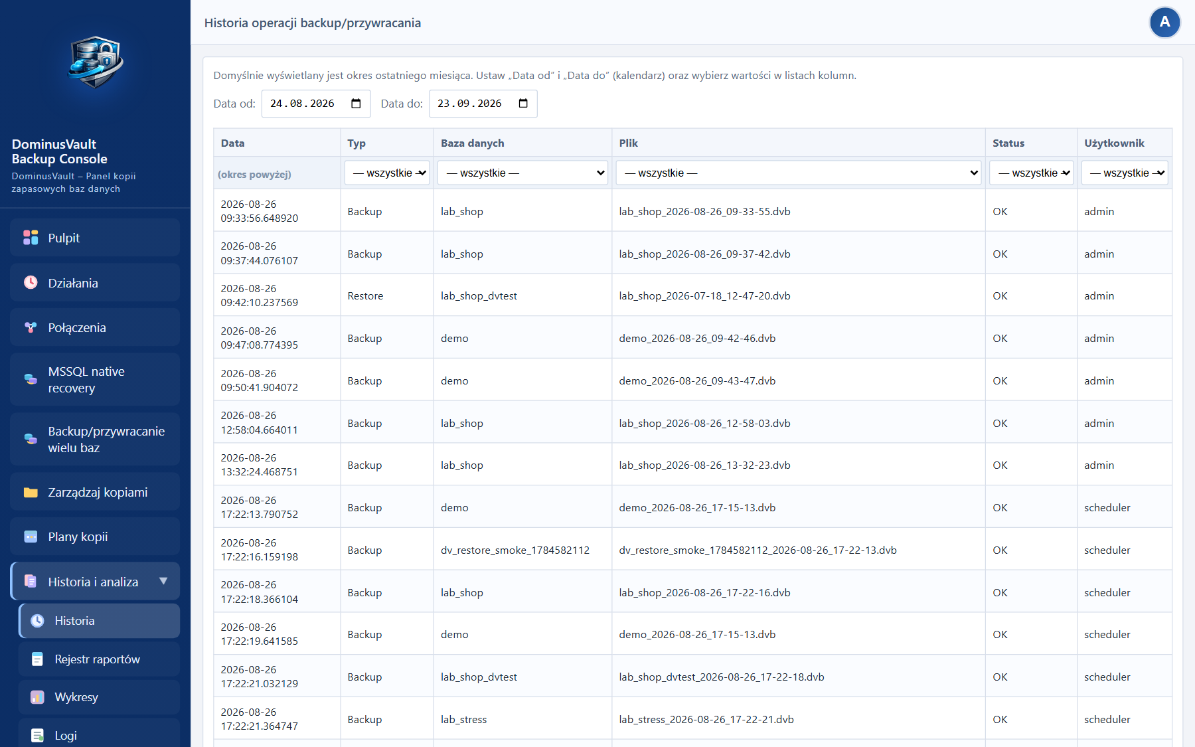1195x747 pixels.
Task: Open calendar picker for Data od
Action: [356, 104]
